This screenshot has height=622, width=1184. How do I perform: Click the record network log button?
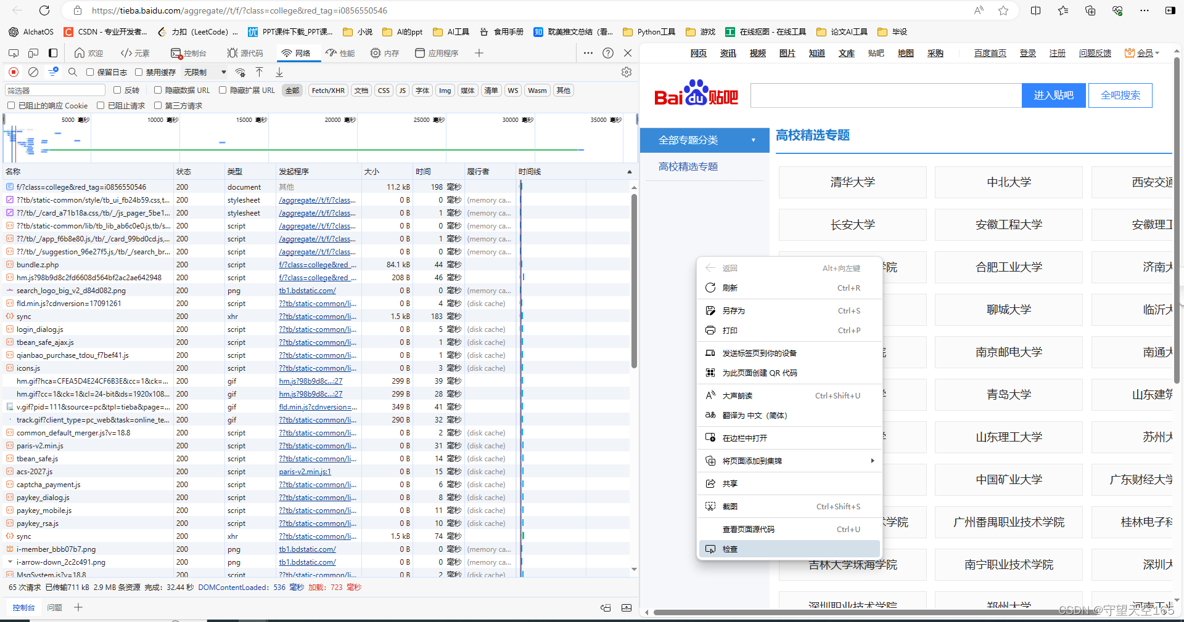14,72
